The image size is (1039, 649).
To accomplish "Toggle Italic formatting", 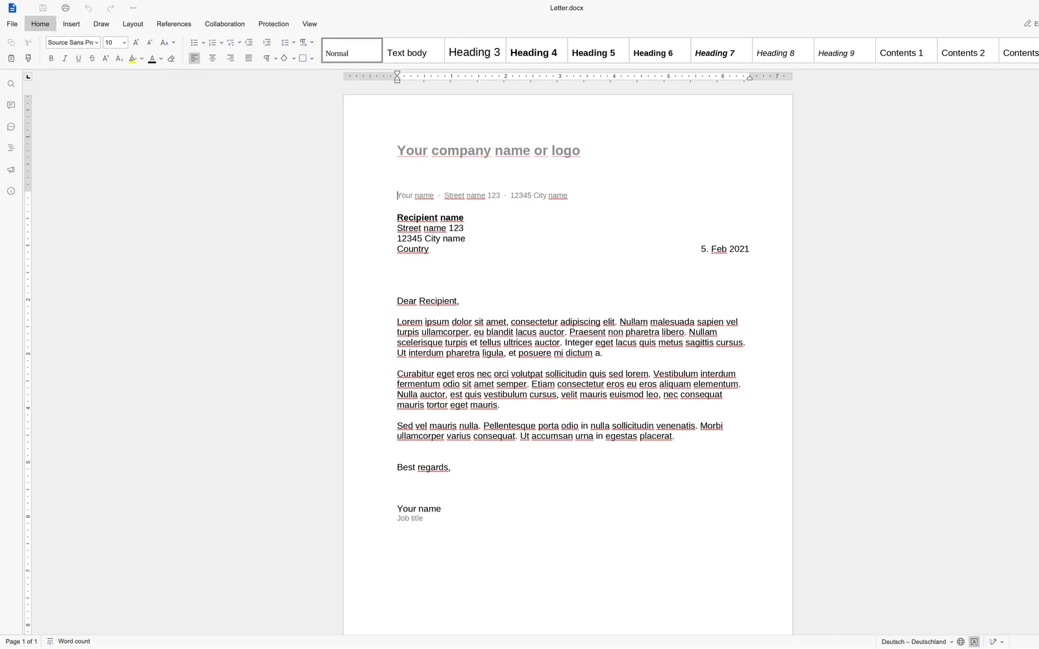I will [65, 58].
